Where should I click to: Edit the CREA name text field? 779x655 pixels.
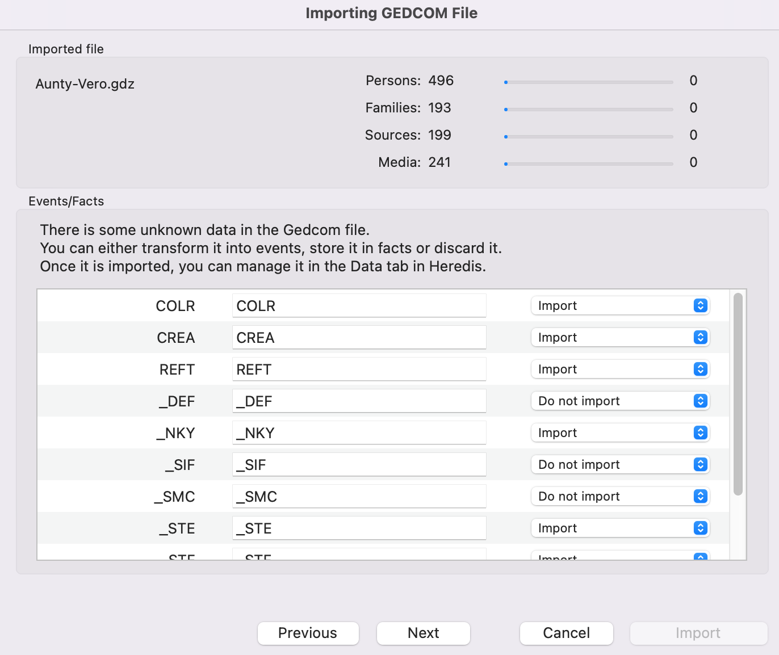[359, 338]
